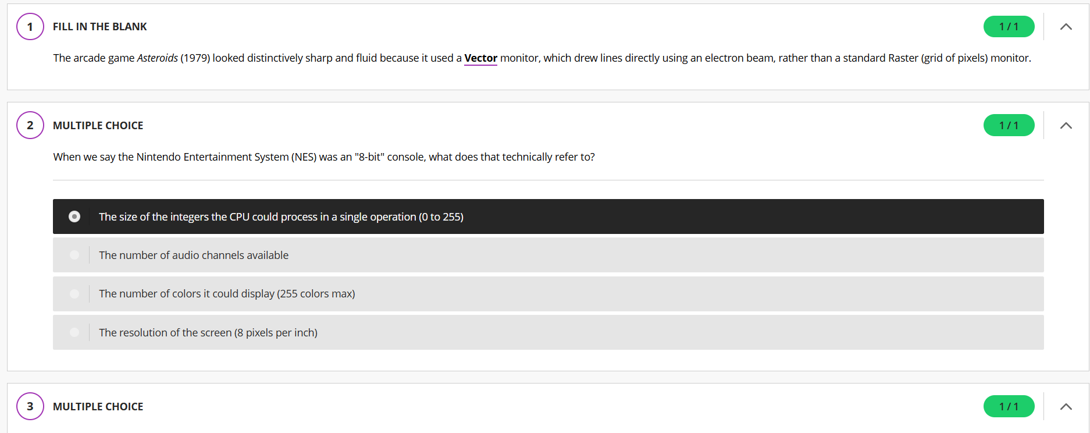This screenshot has width=1090, height=433.
Task: Select answer "The number of audio channels available"
Action: (194, 255)
